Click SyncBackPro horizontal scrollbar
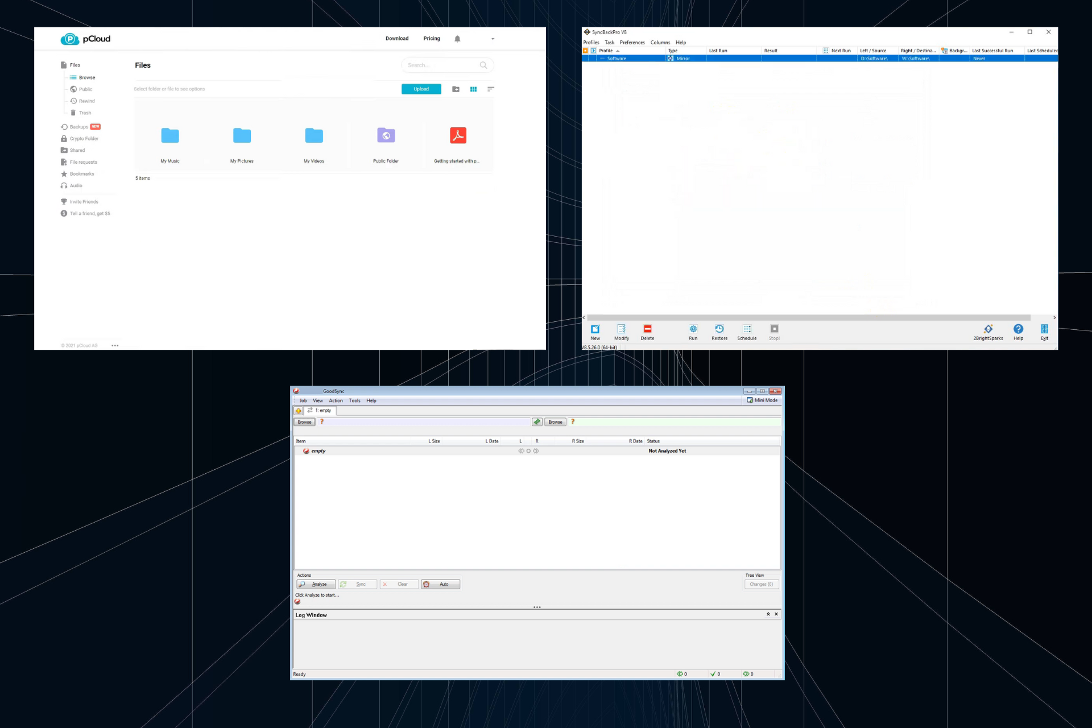The width and height of the screenshot is (1092, 728). [x=808, y=318]
